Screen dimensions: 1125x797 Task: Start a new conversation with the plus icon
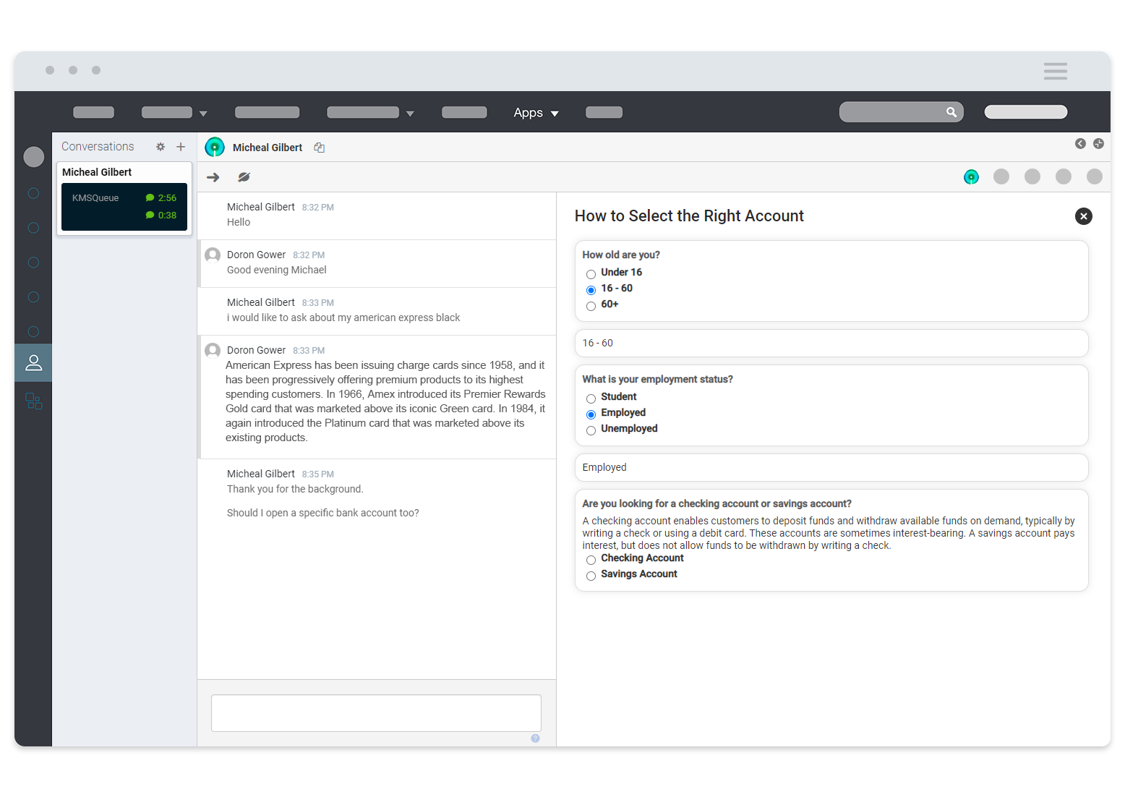tap(181, 146)
